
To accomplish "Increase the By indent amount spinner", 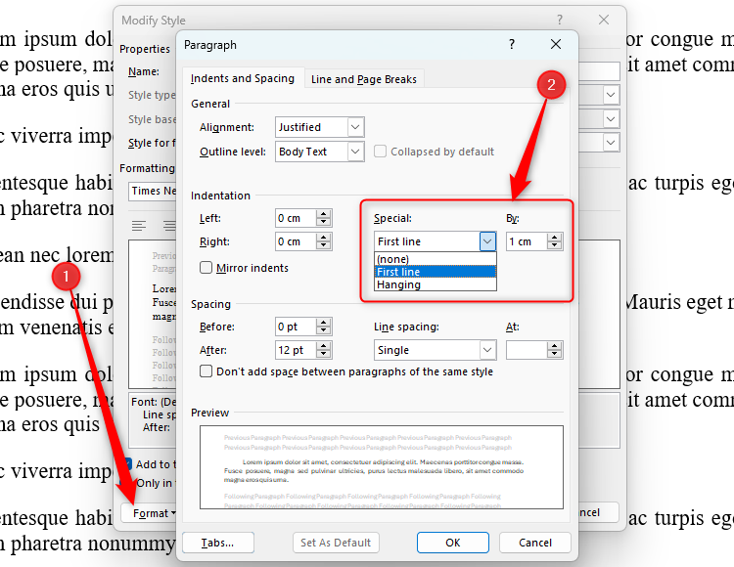I will tap(555, 238).
